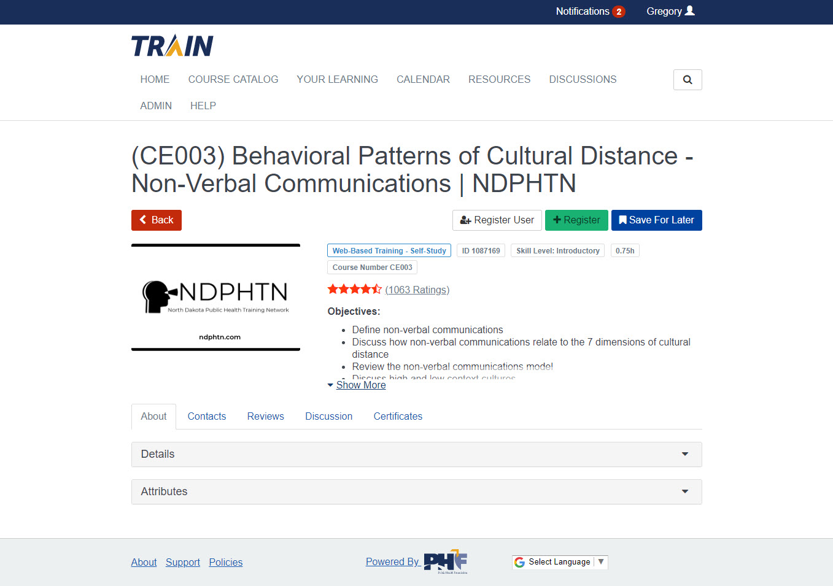Image resolution: width=833 pixels, height=586 pixels.
Task: Click the star rating icons
Action: pyautogui.click(x=354, y=289)
